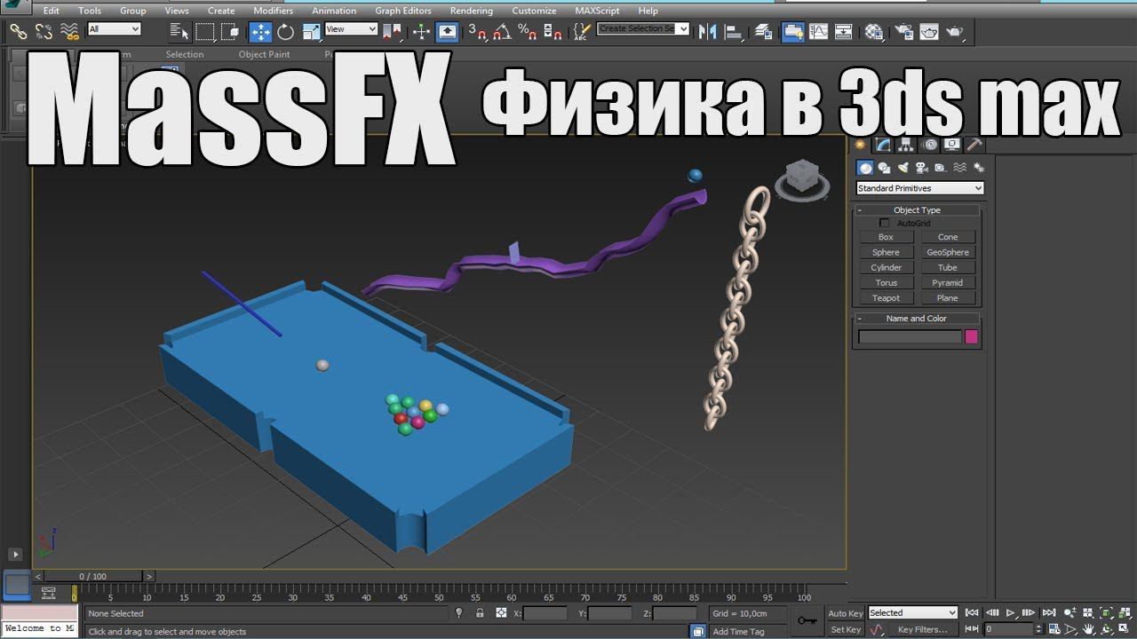The height and width of the screenshot is (639, 1137).
Task: Open the Render Setup icon
Action: pos(903,32)
